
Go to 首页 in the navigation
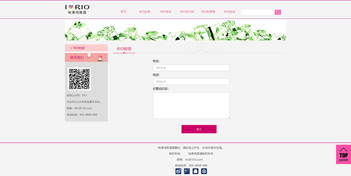coord(124,12)
